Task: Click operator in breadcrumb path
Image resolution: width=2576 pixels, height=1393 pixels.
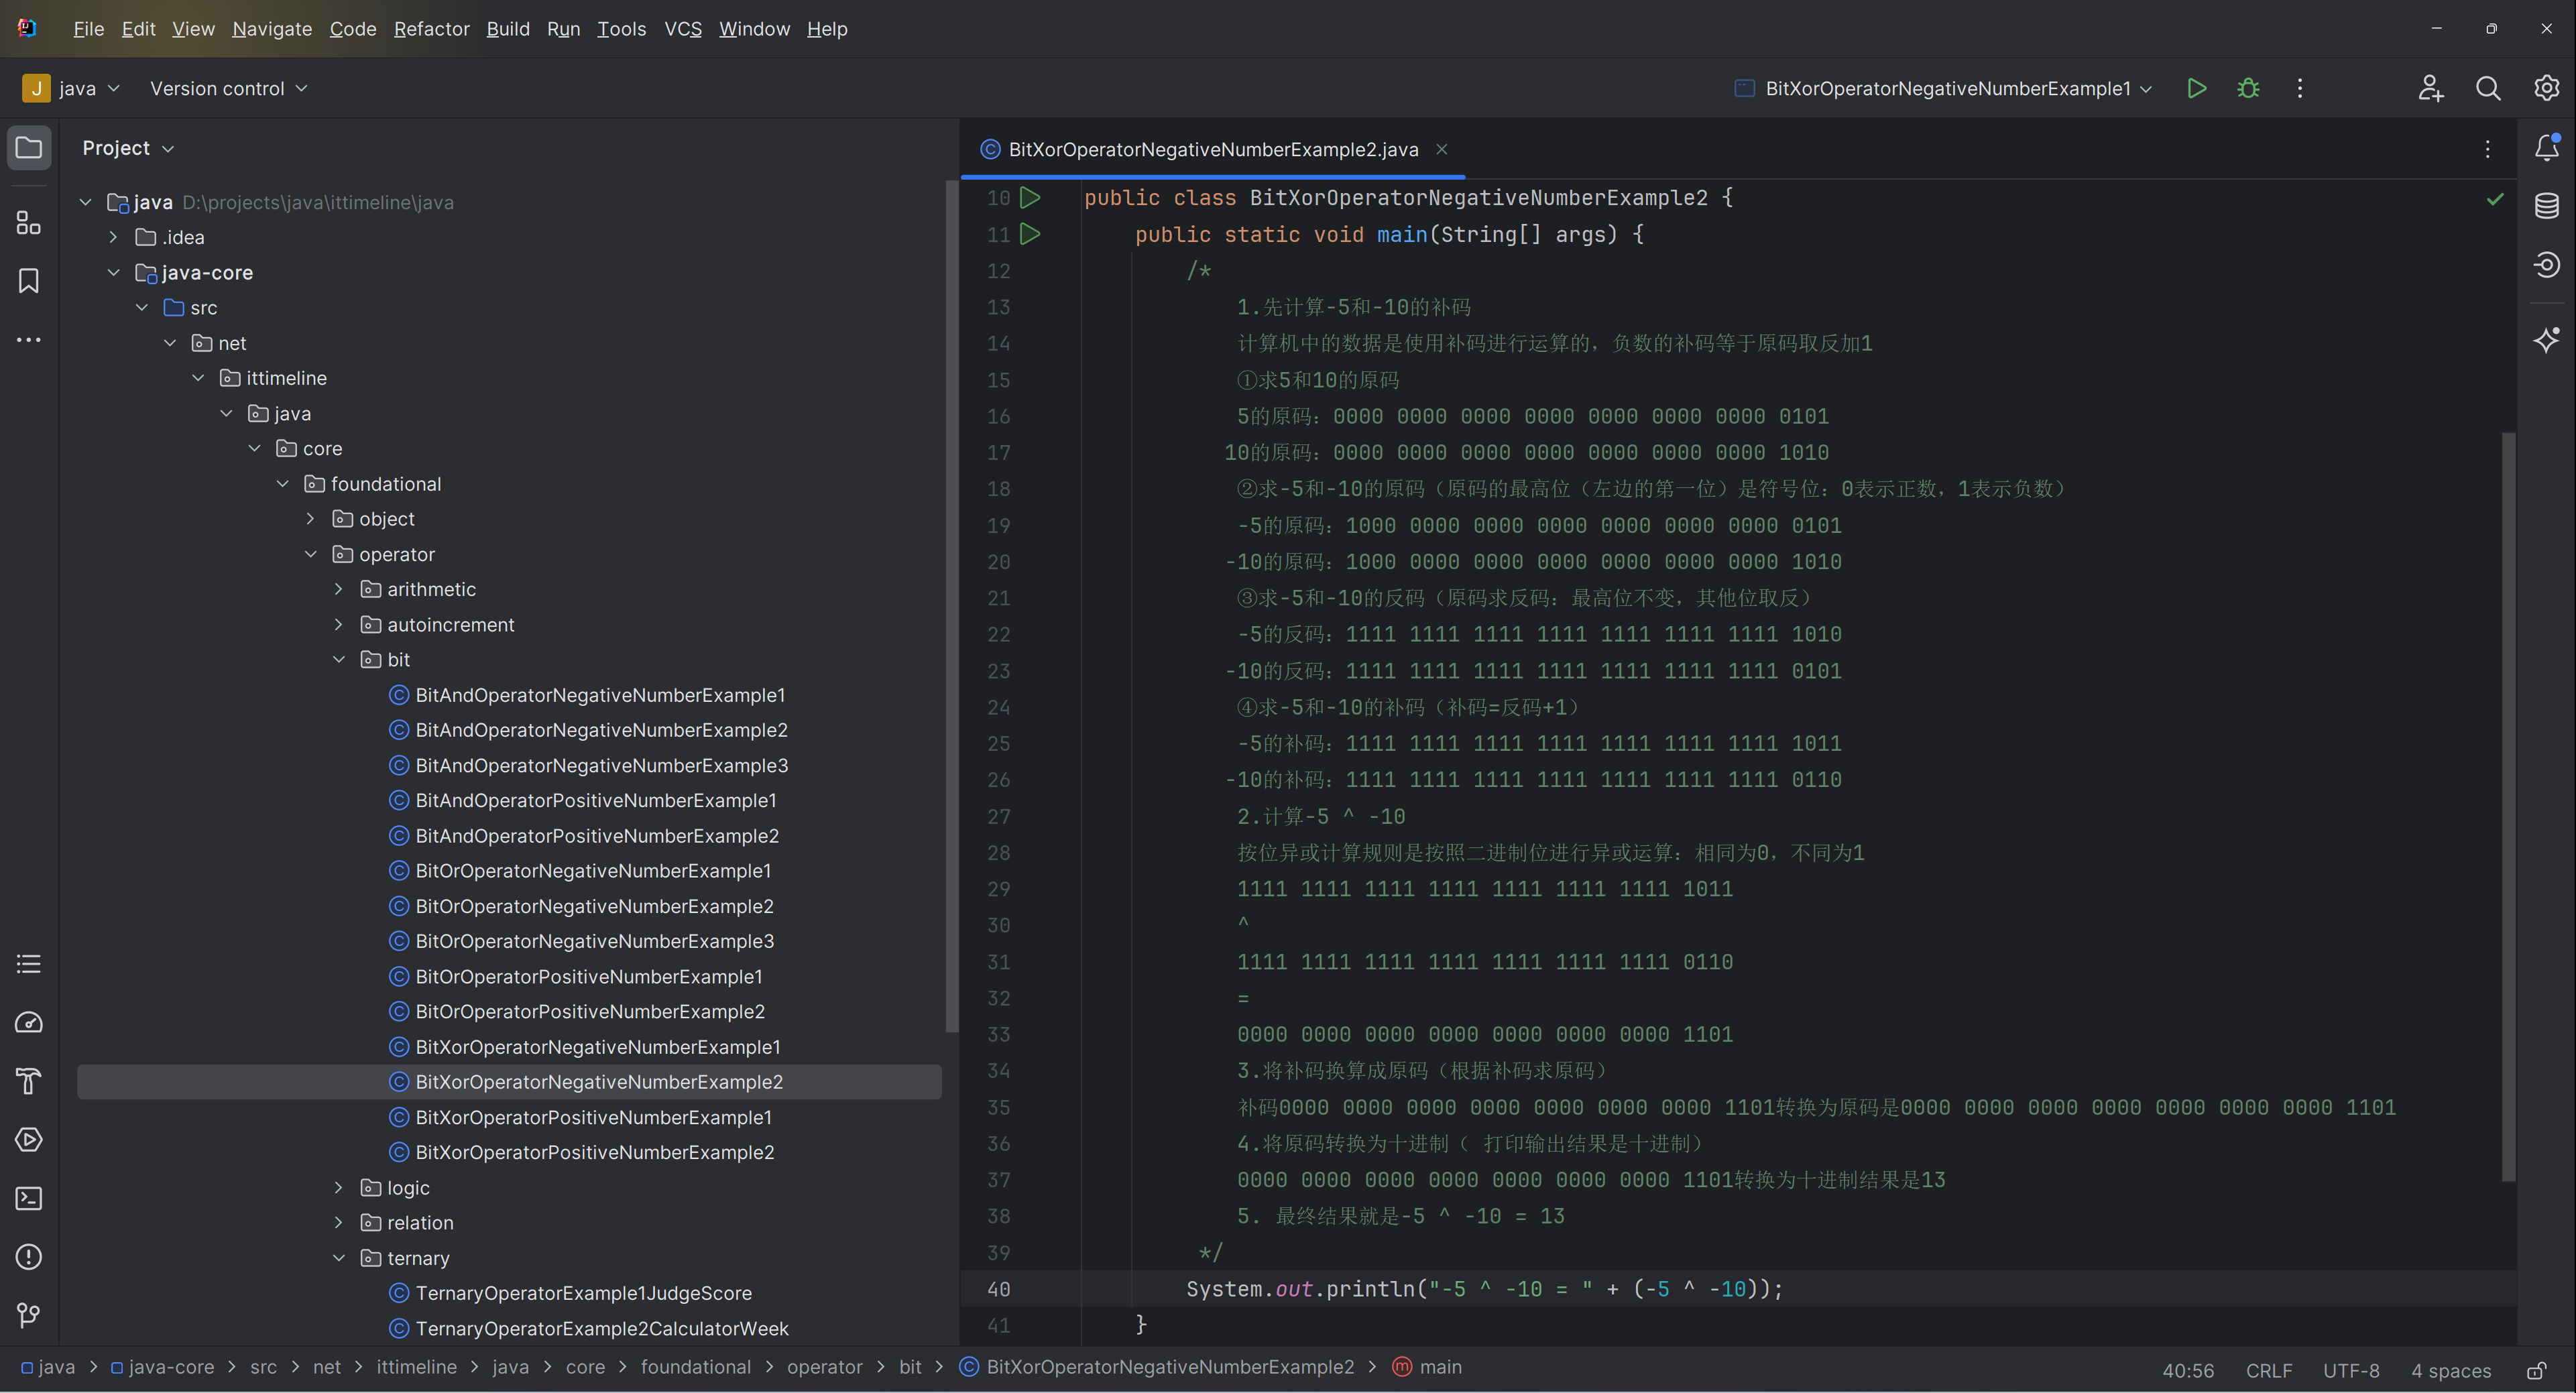Action: (824, 1367)
